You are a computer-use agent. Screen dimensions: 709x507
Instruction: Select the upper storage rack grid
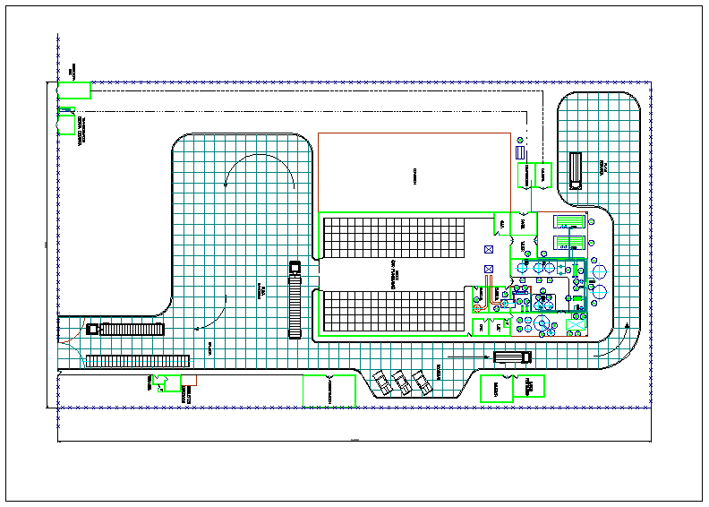[395, 236]
